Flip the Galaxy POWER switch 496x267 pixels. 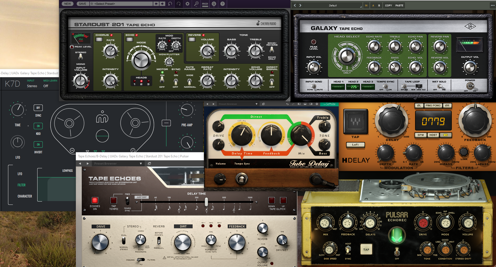pos(470,86)
